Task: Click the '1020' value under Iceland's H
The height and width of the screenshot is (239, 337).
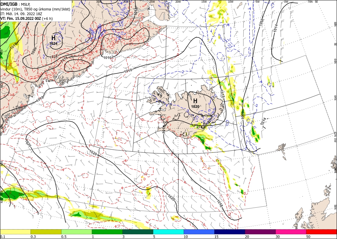Action: 195,107
